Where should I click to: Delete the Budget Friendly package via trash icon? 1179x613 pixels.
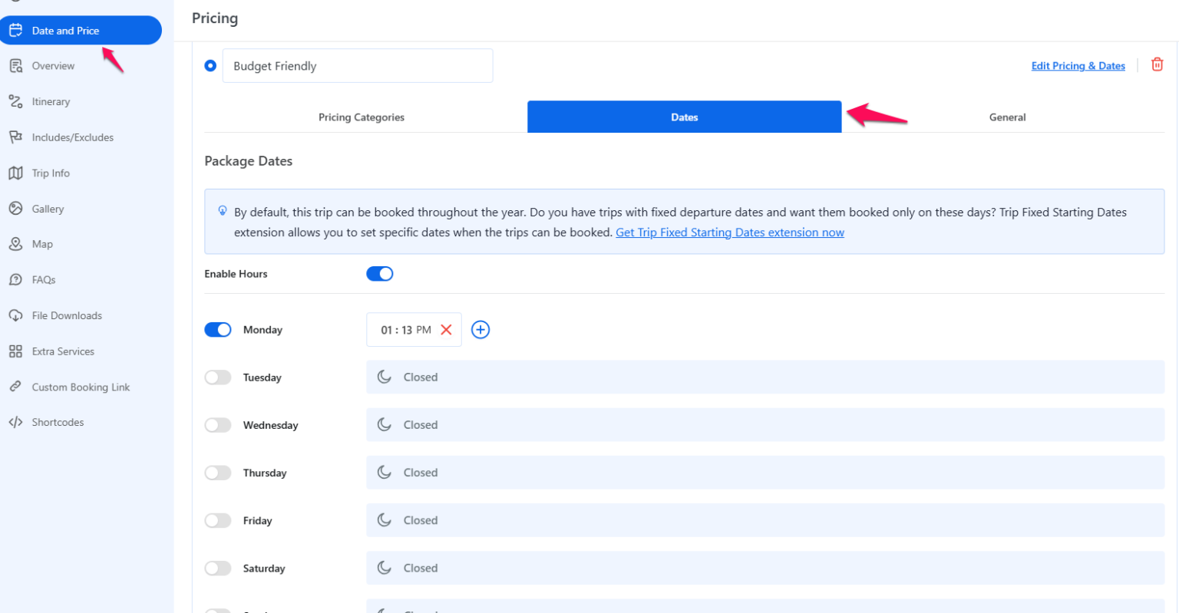click(x=1157, y=65)
